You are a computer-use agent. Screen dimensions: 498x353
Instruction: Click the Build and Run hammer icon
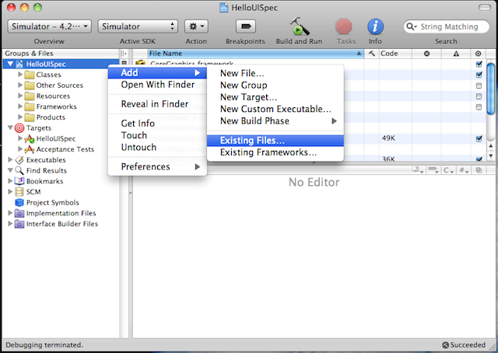[299, 26]
